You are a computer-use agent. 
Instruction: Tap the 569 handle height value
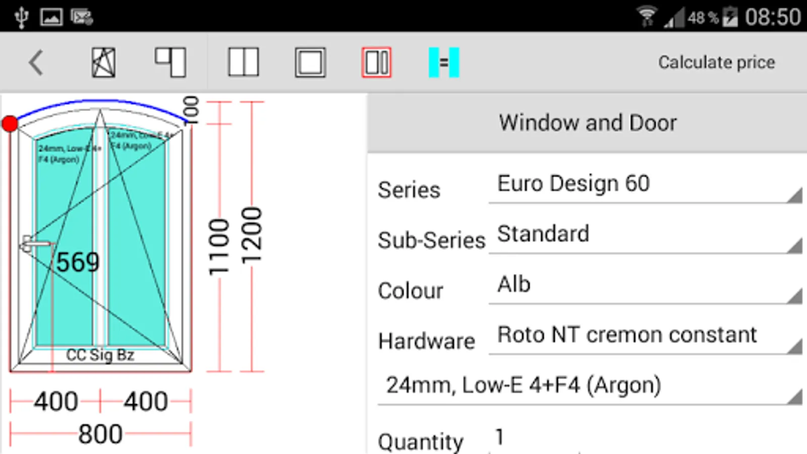click(78, 262)
